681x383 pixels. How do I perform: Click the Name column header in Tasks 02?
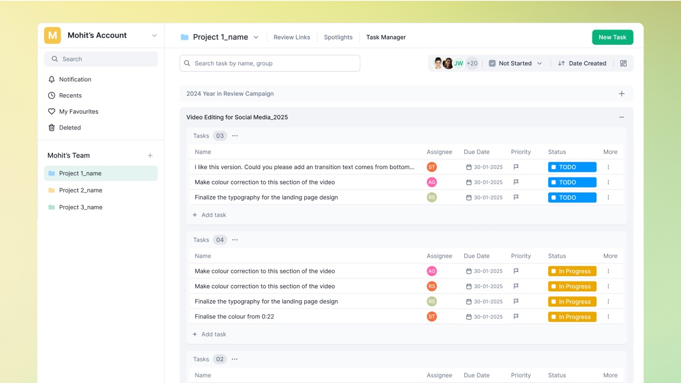203,375
